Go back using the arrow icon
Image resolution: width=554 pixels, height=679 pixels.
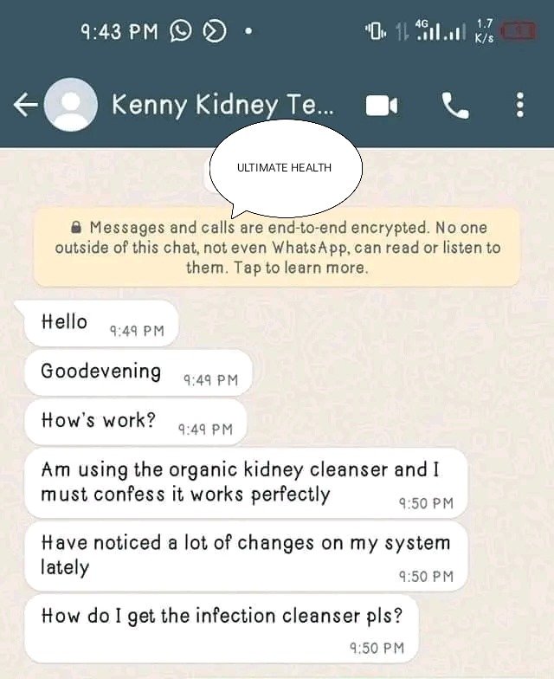[x=26, y=105]
